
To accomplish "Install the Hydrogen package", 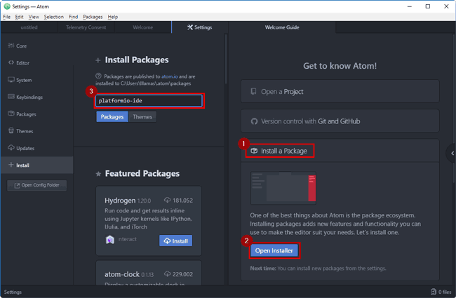I will pos(175,241).
